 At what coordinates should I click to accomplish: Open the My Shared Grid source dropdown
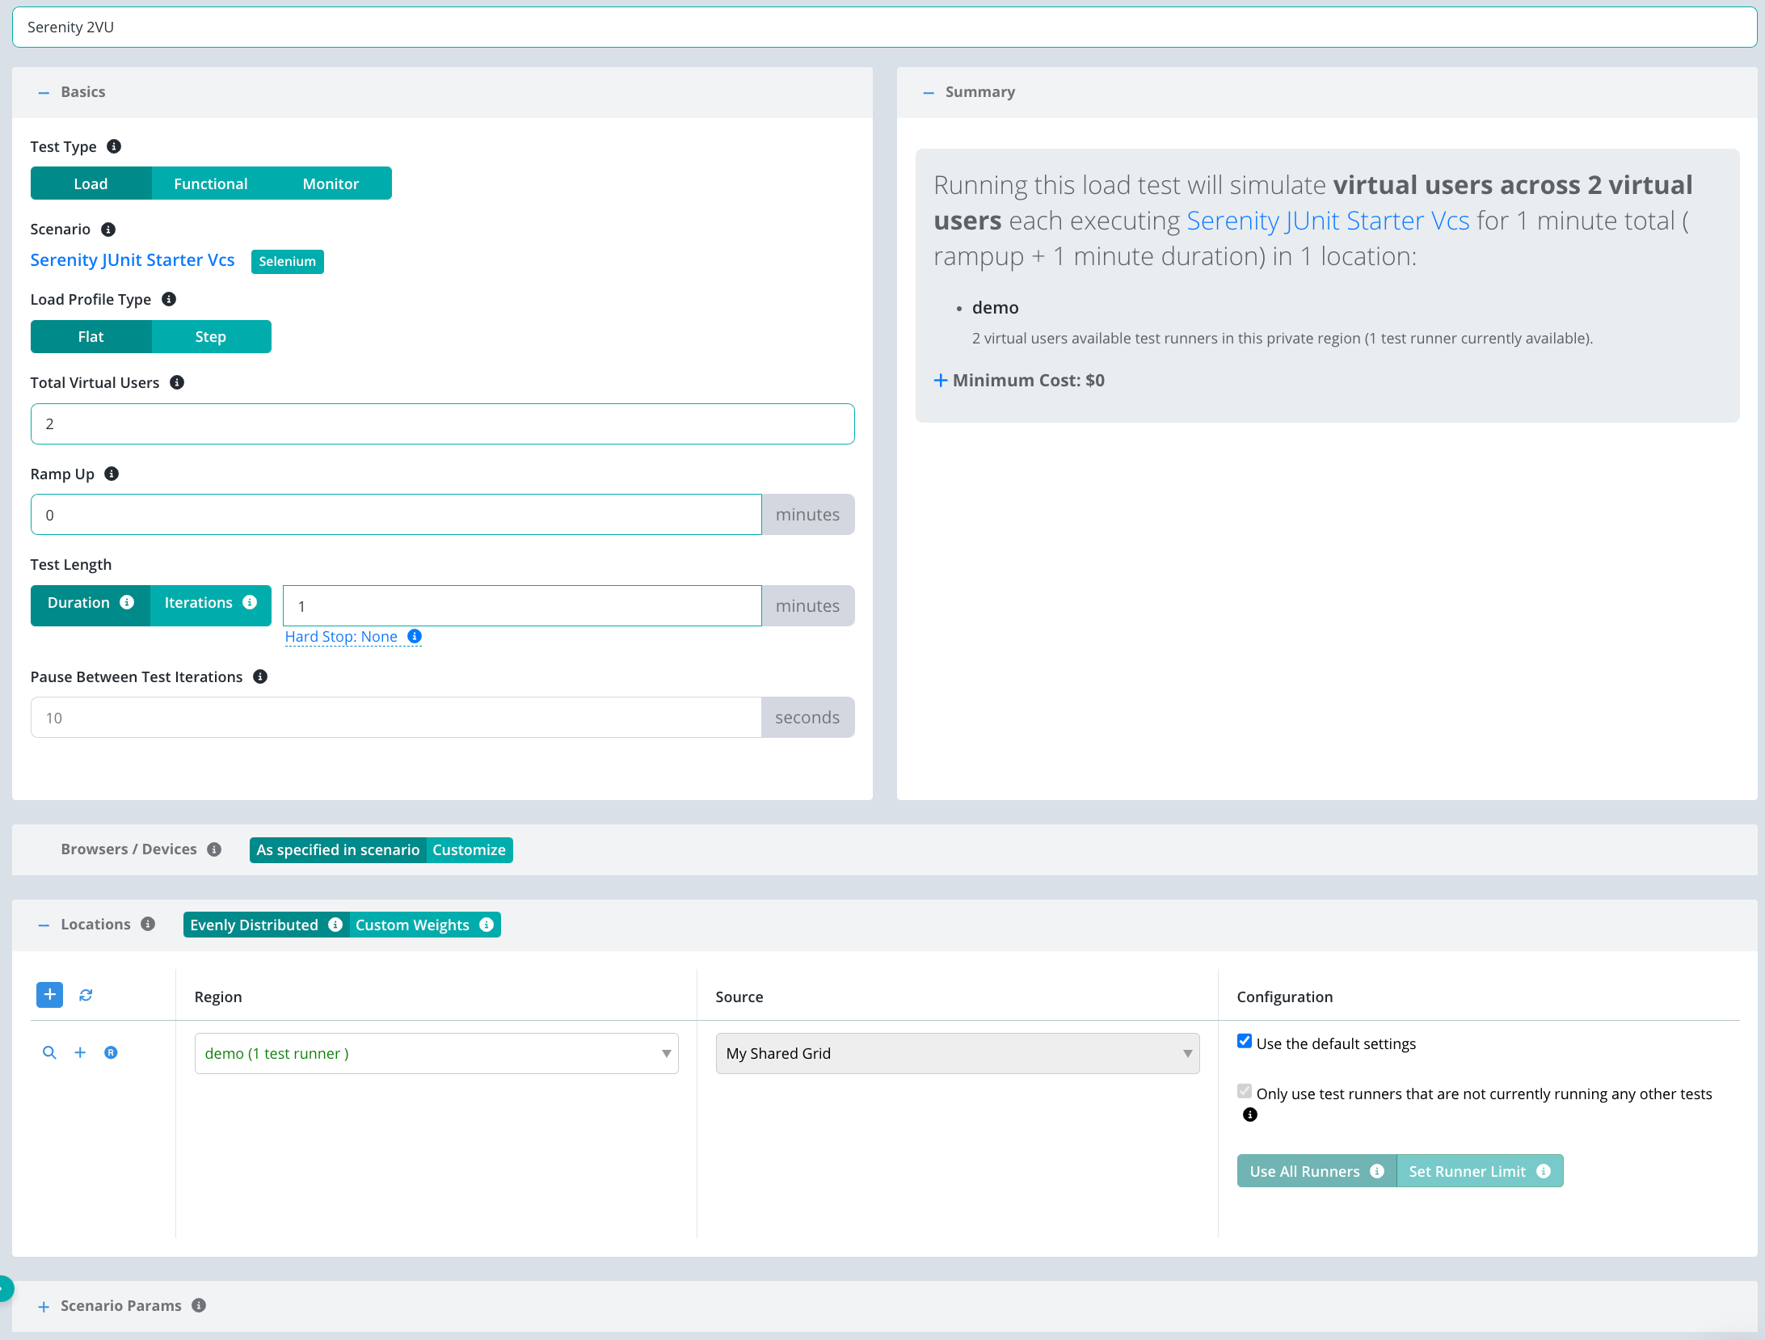pyautogui.click(x=957, y=1053)
